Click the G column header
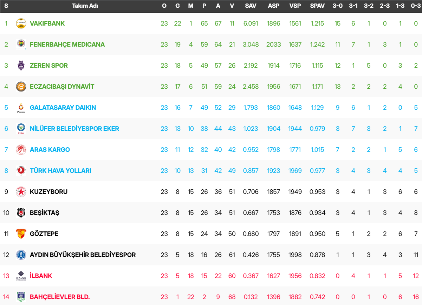 [x=177, y=6]
